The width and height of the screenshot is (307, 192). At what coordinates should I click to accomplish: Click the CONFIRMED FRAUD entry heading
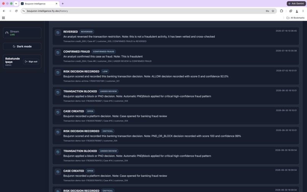pos(77,51)
